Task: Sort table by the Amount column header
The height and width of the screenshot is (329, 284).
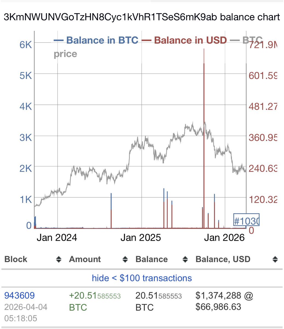Action: tap(85, 259)
